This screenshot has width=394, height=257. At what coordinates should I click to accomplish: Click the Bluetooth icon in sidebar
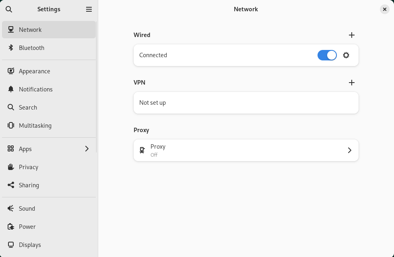click(11, 48)
